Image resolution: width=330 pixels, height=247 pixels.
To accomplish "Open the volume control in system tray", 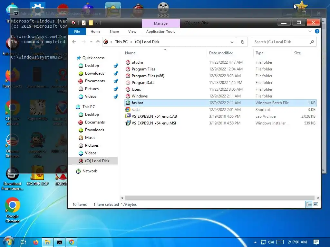I will (271, 242).
